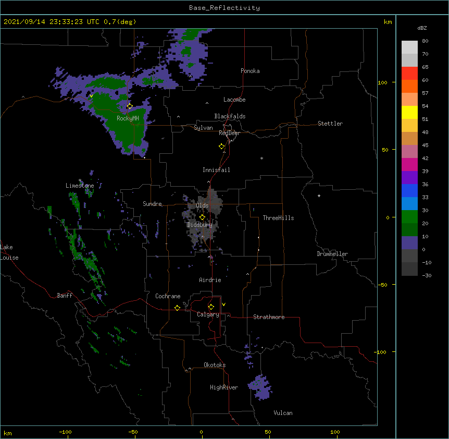The height and width of the screenshot is (439, 449).
Task: Select the mauve 45-42 dBZ legend swatch
Action: (409, 151)
